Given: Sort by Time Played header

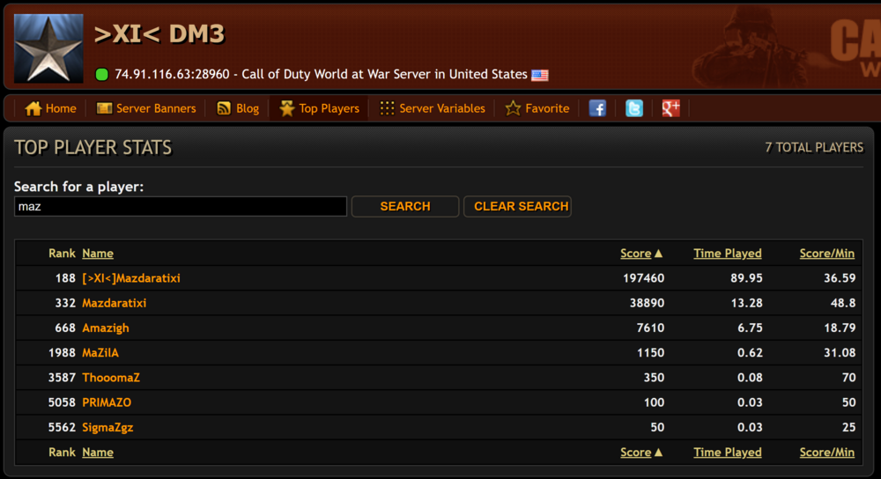Looking at the screenshot, I should pos(727,254).
